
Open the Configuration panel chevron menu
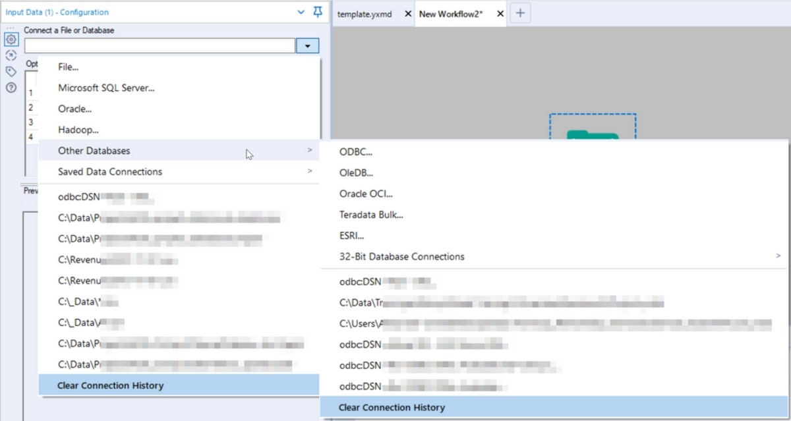tap(301, 12)
